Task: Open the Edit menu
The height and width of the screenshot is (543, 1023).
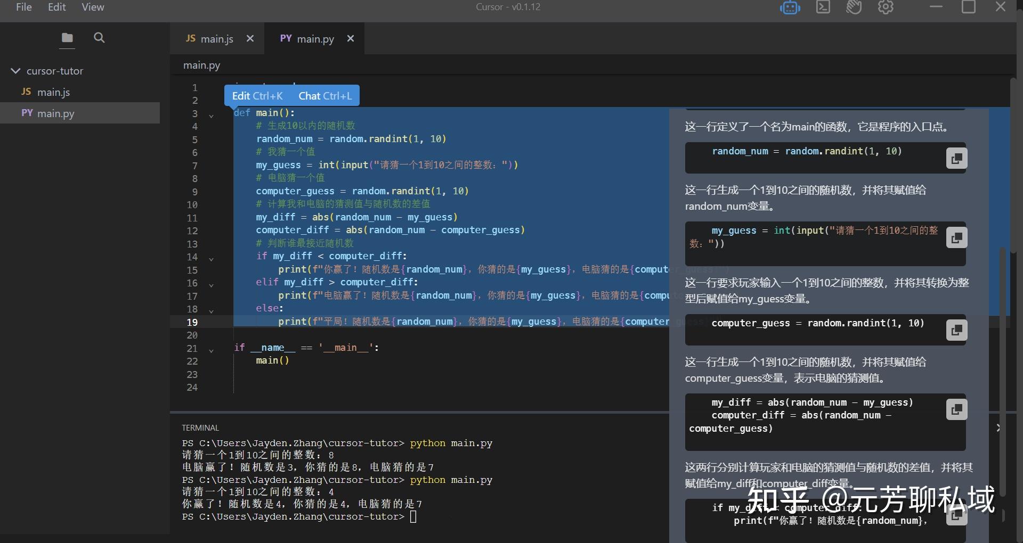Action: point(57,7)
